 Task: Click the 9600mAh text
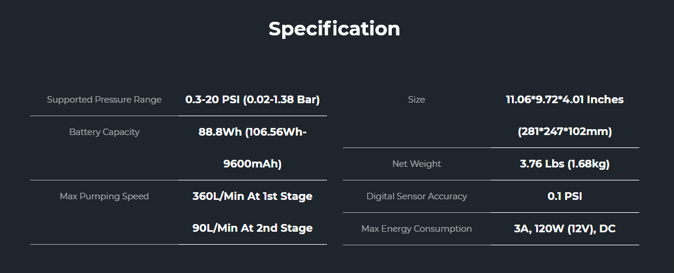[252, 164]
